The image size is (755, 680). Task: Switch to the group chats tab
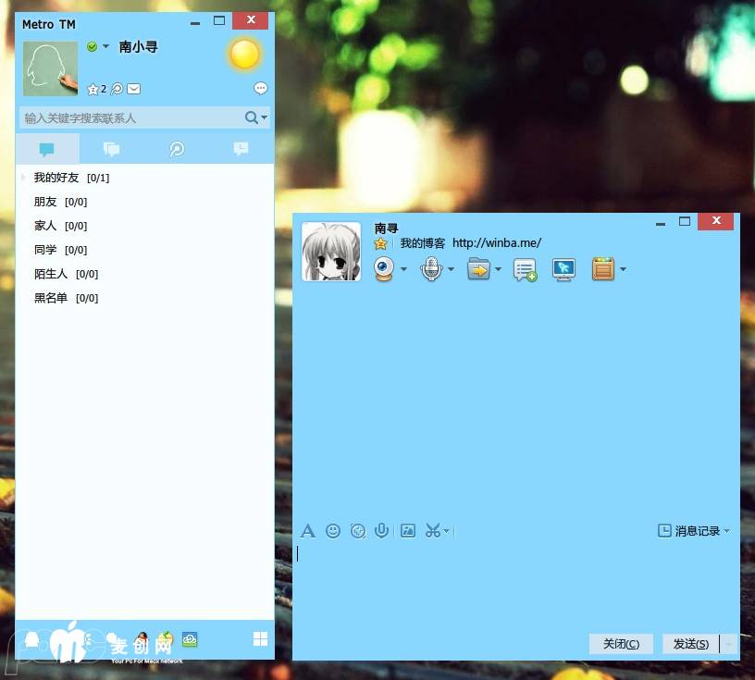click(x=112, y=149)
